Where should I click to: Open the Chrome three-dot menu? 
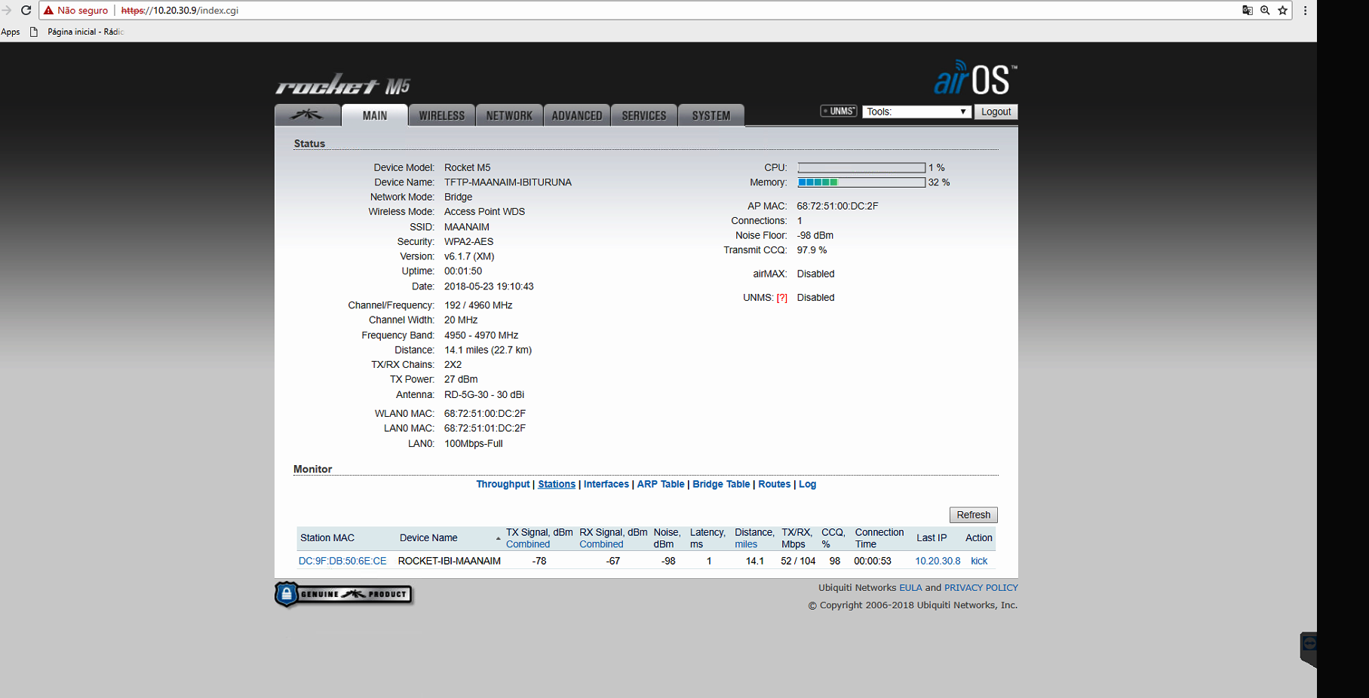[1305, 11]
